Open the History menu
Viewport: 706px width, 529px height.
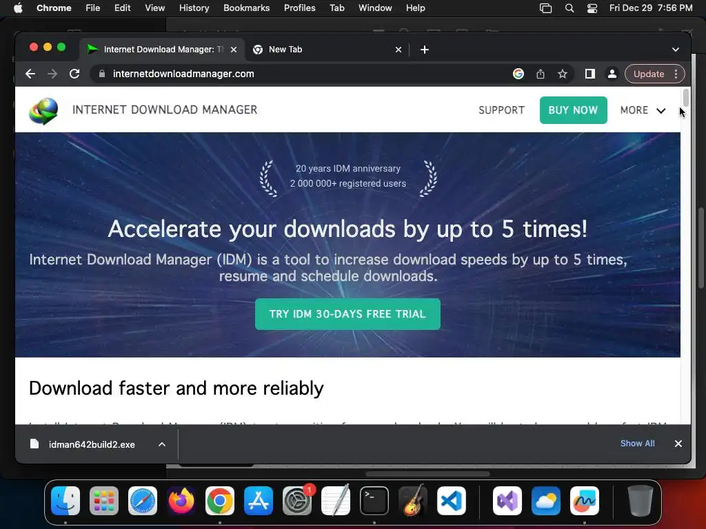(x=194, y=8)
